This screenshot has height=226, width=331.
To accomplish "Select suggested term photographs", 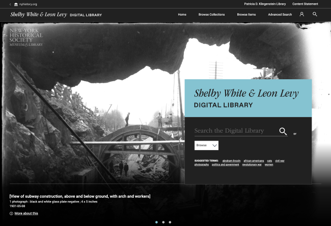I will [201, 165].
